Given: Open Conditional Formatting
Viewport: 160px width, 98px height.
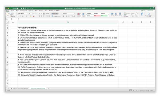Looking at the screenshot, I should [x=79, y=15].
